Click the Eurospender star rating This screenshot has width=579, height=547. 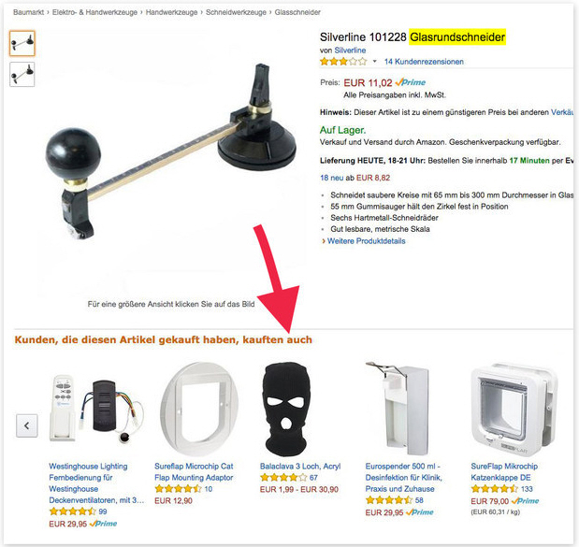(388, 500)
